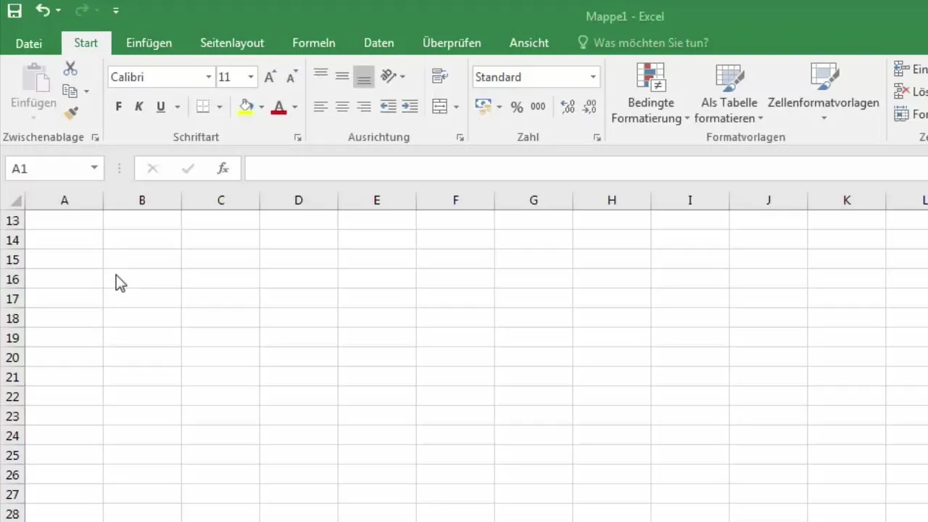
Task: Open fill color dropdown arrow
Action: (x=261, y=107)
